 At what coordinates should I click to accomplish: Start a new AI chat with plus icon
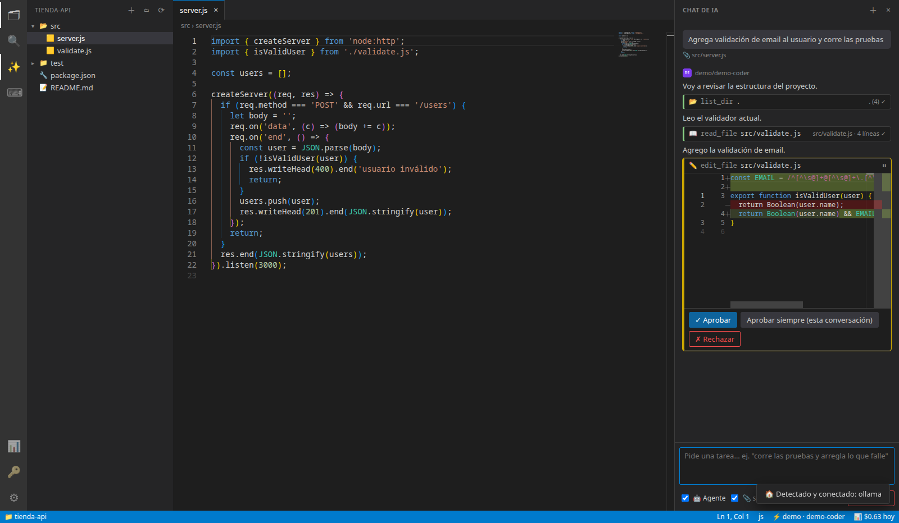pyautogui.click(x=873, y=10)
